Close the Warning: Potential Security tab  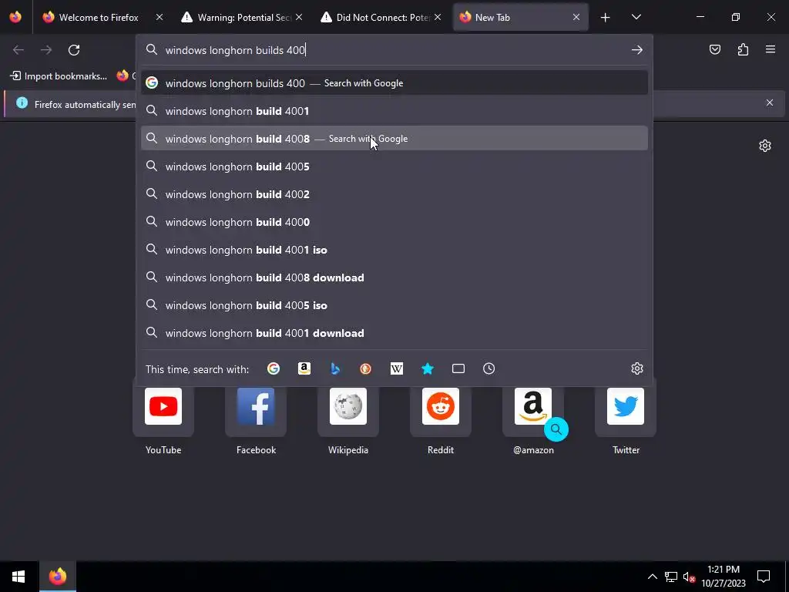pyautogui.click(x=299, y=17)
